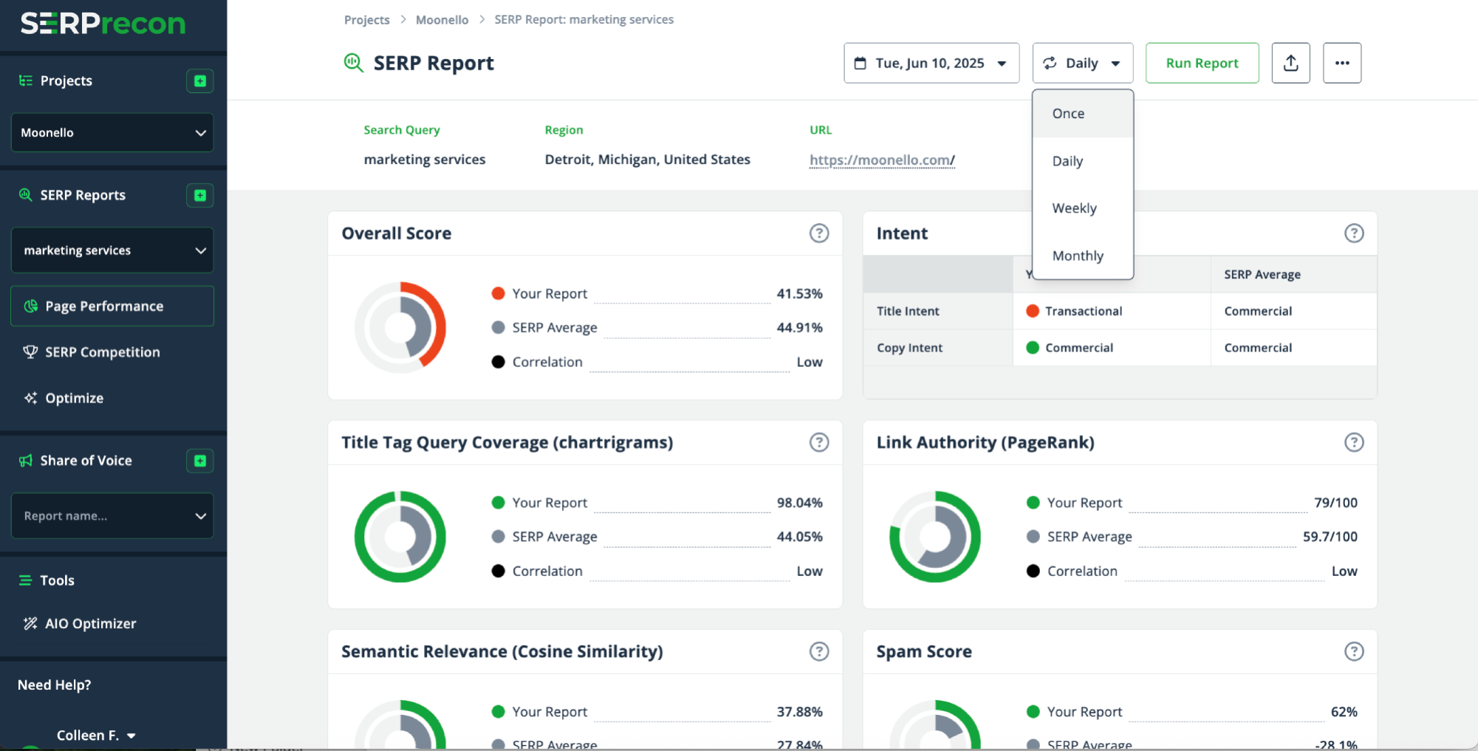Click the export/share upload icon button
This screenshot has width=1478, height=751.
pos(1290,63)
